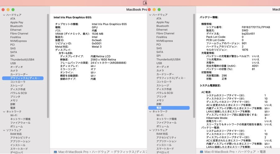Select highlighted グラフィックス/ディス… item in left window

(23, 78)
